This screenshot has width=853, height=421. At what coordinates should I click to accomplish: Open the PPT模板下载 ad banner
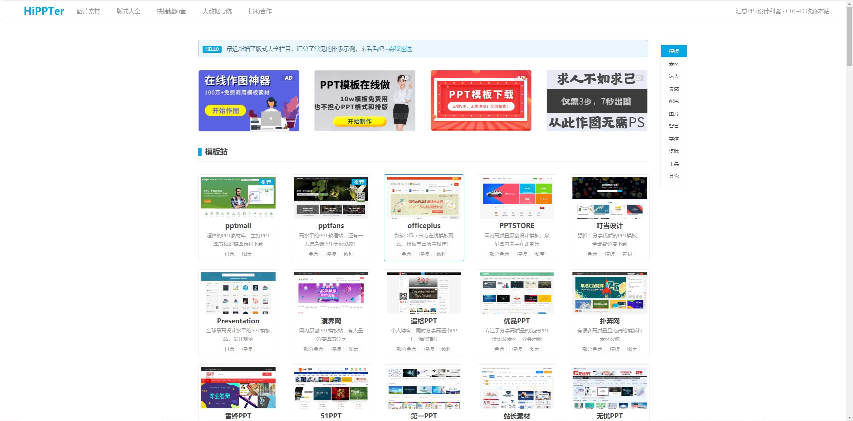[x=481, y=100]
